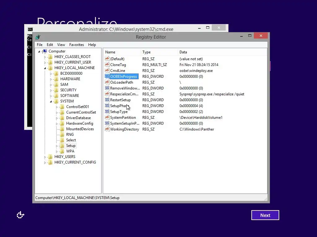Click the cmd.exe window icon

(30, 29)
